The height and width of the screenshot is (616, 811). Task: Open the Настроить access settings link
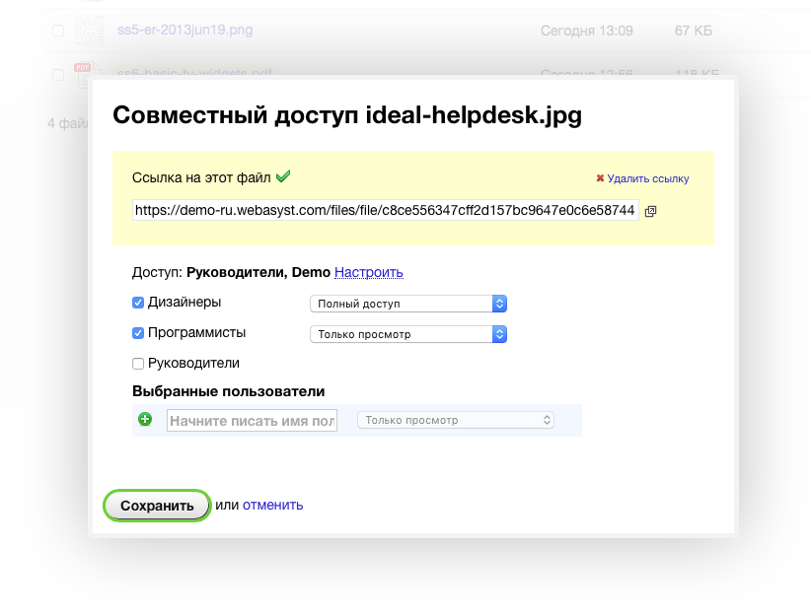(x=368, y=272)
